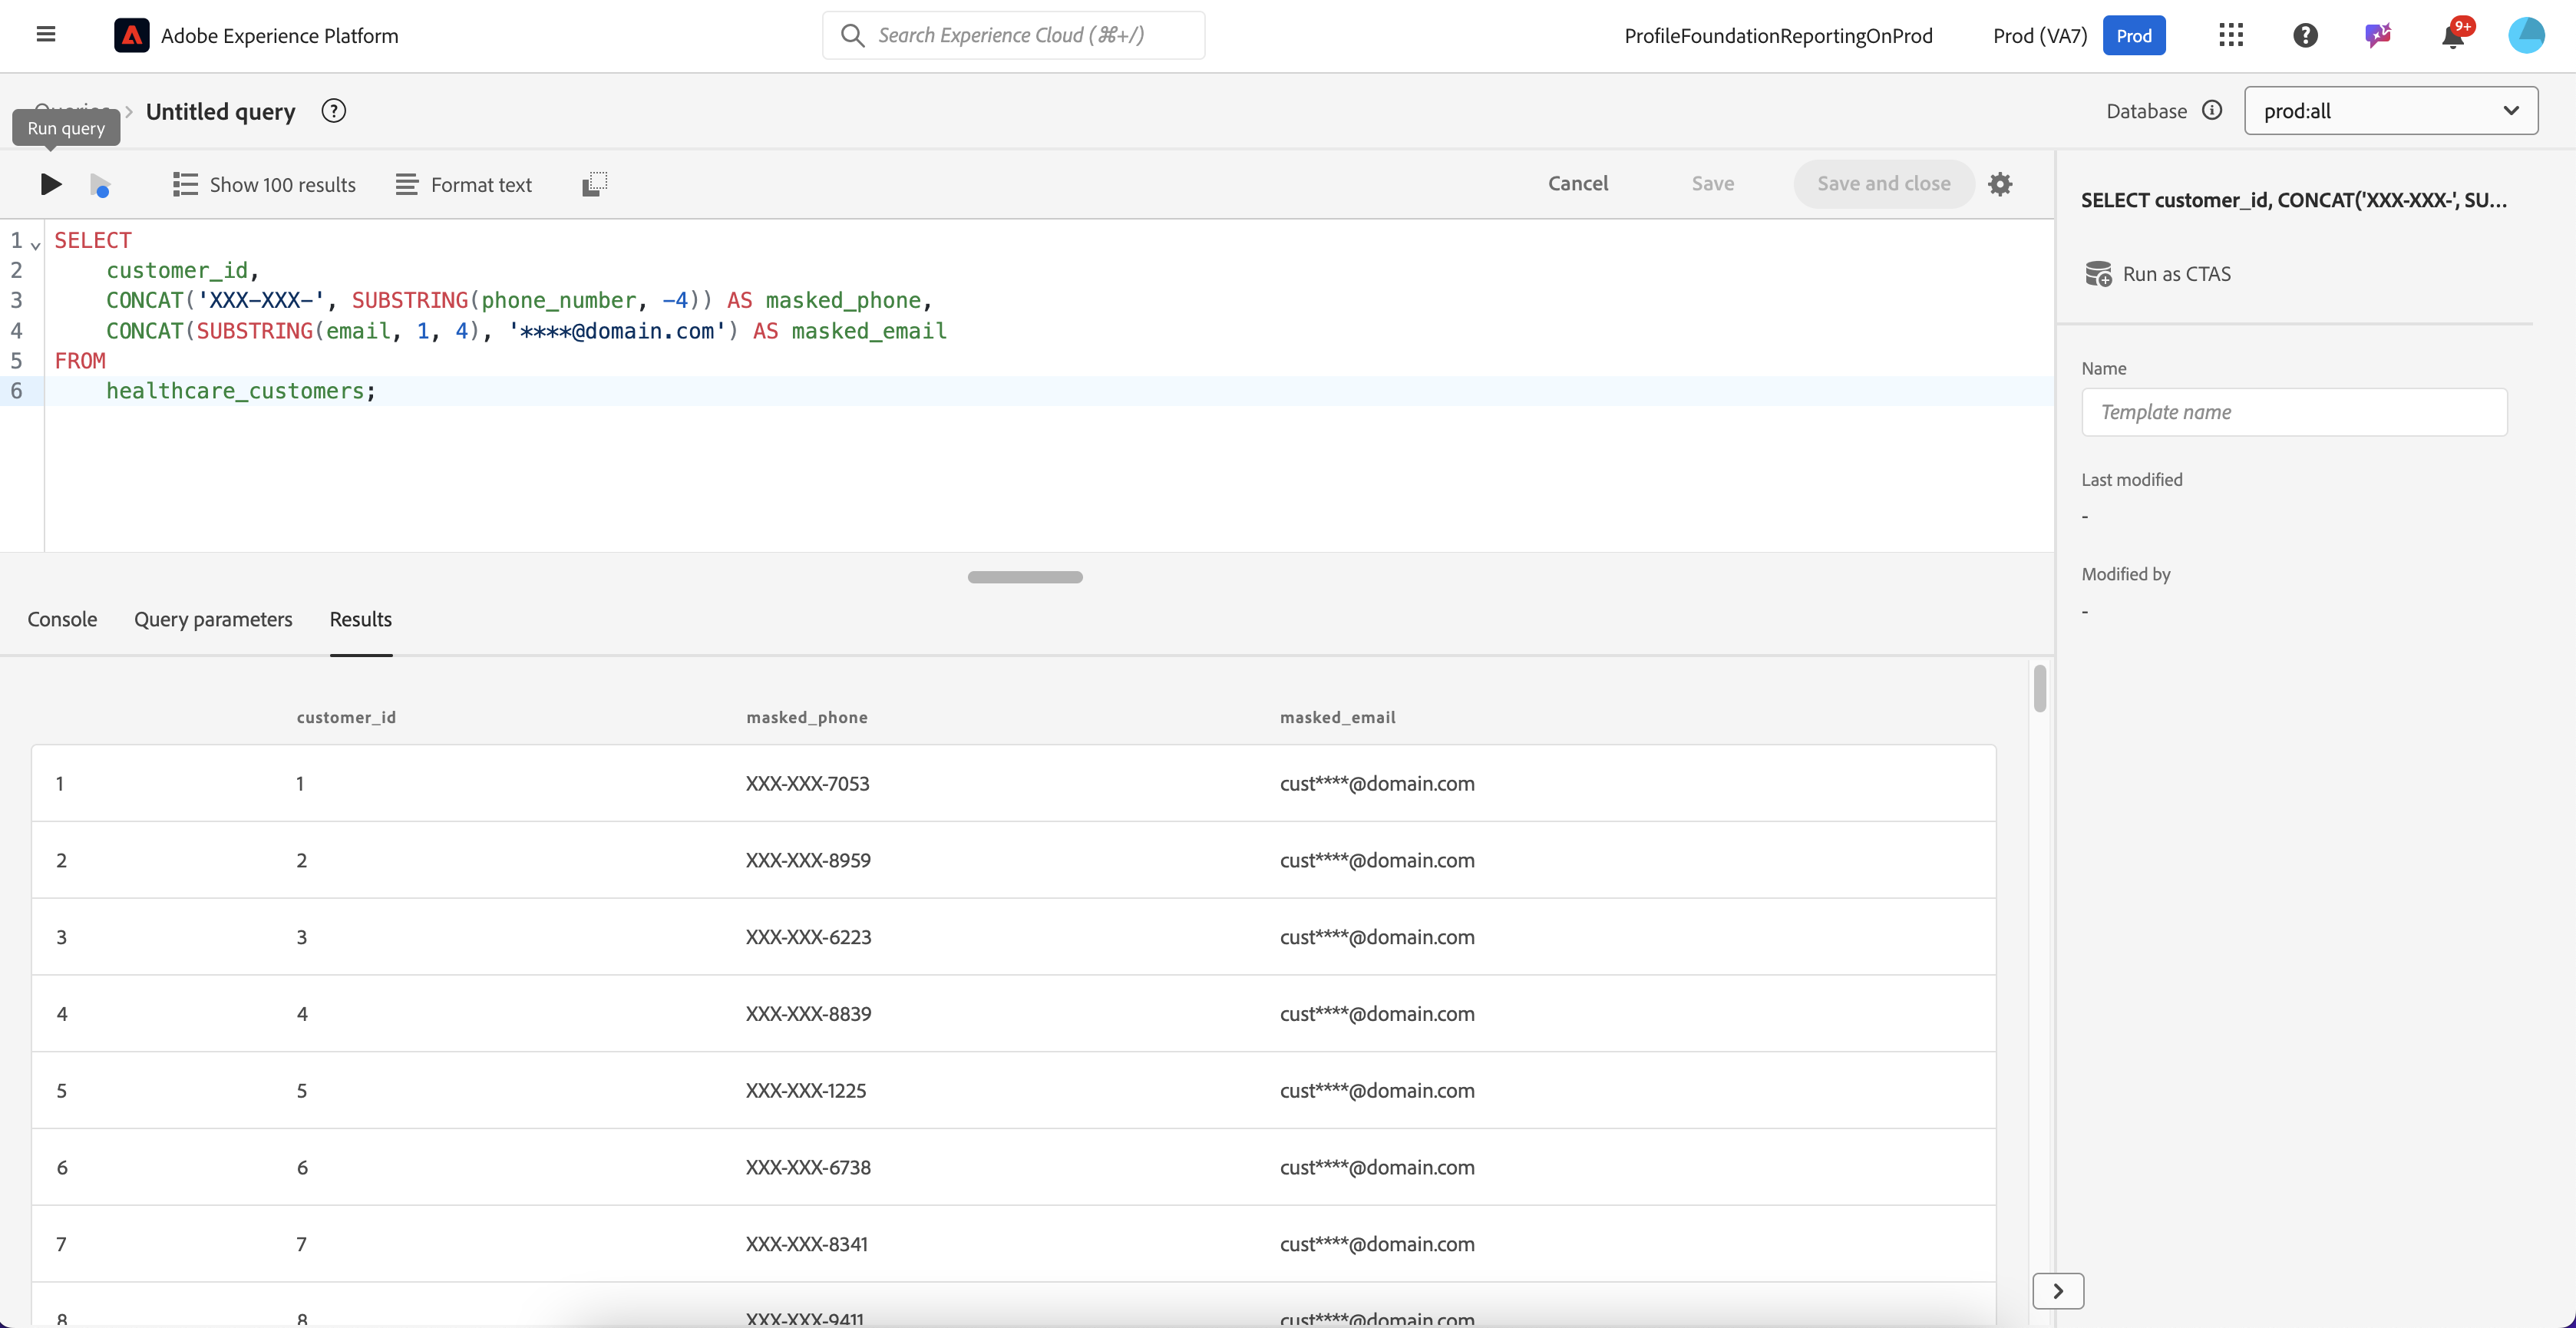Open the hamburger navigation menu
The image size is (2576, 1328).
pos(46,35)
